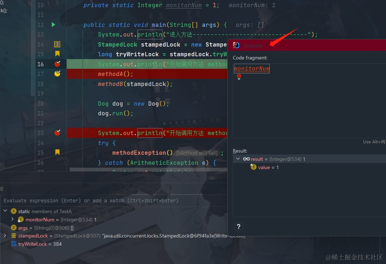Click the object icon beside stampedLock variable
The width and height of the screenshot is (386, 264).
[x=14, y=236]
